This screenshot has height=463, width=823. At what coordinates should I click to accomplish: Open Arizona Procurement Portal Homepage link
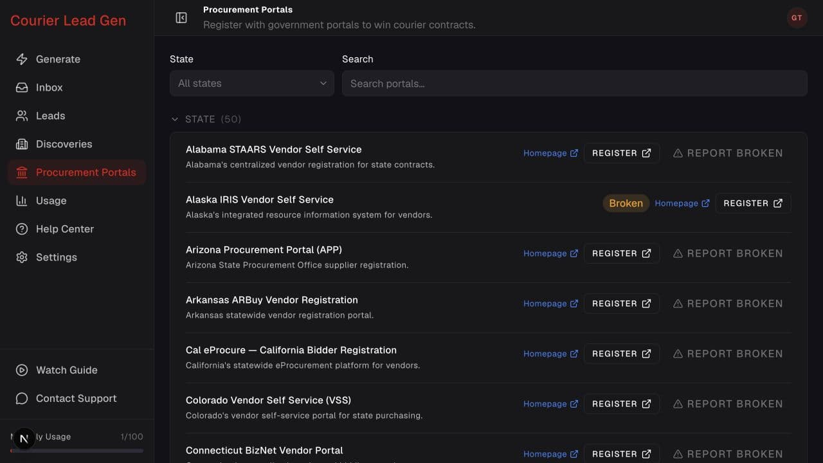point(550,253)
